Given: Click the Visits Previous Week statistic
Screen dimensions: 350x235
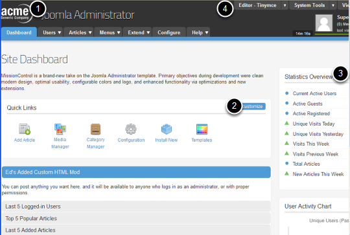Looking at the screenshot, I should coord(316,154).
